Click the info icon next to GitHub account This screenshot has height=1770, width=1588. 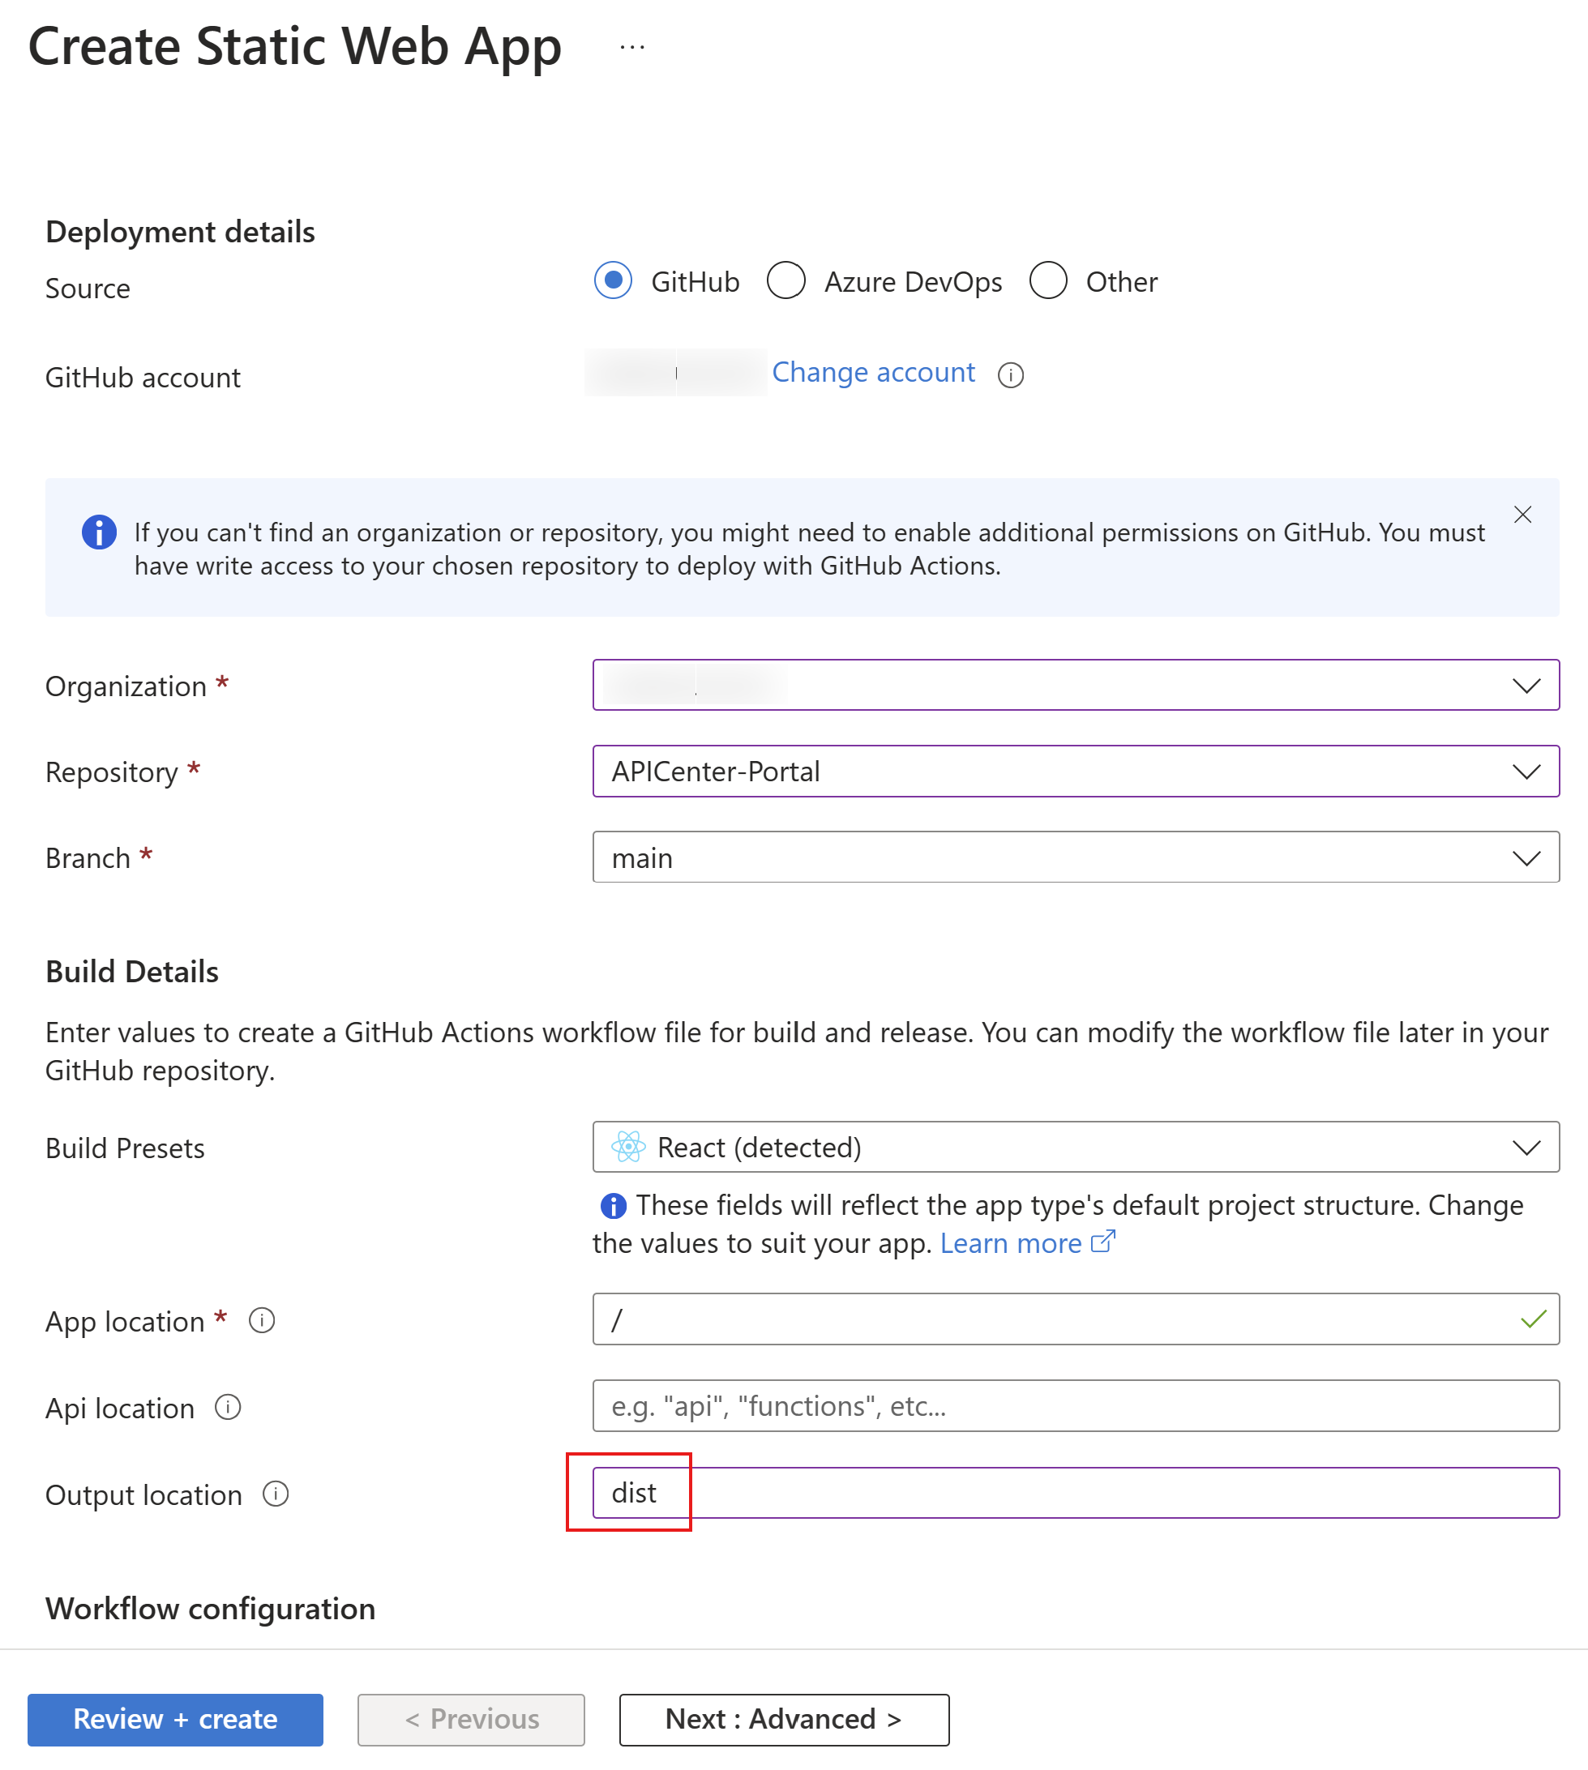(1010, 374)
